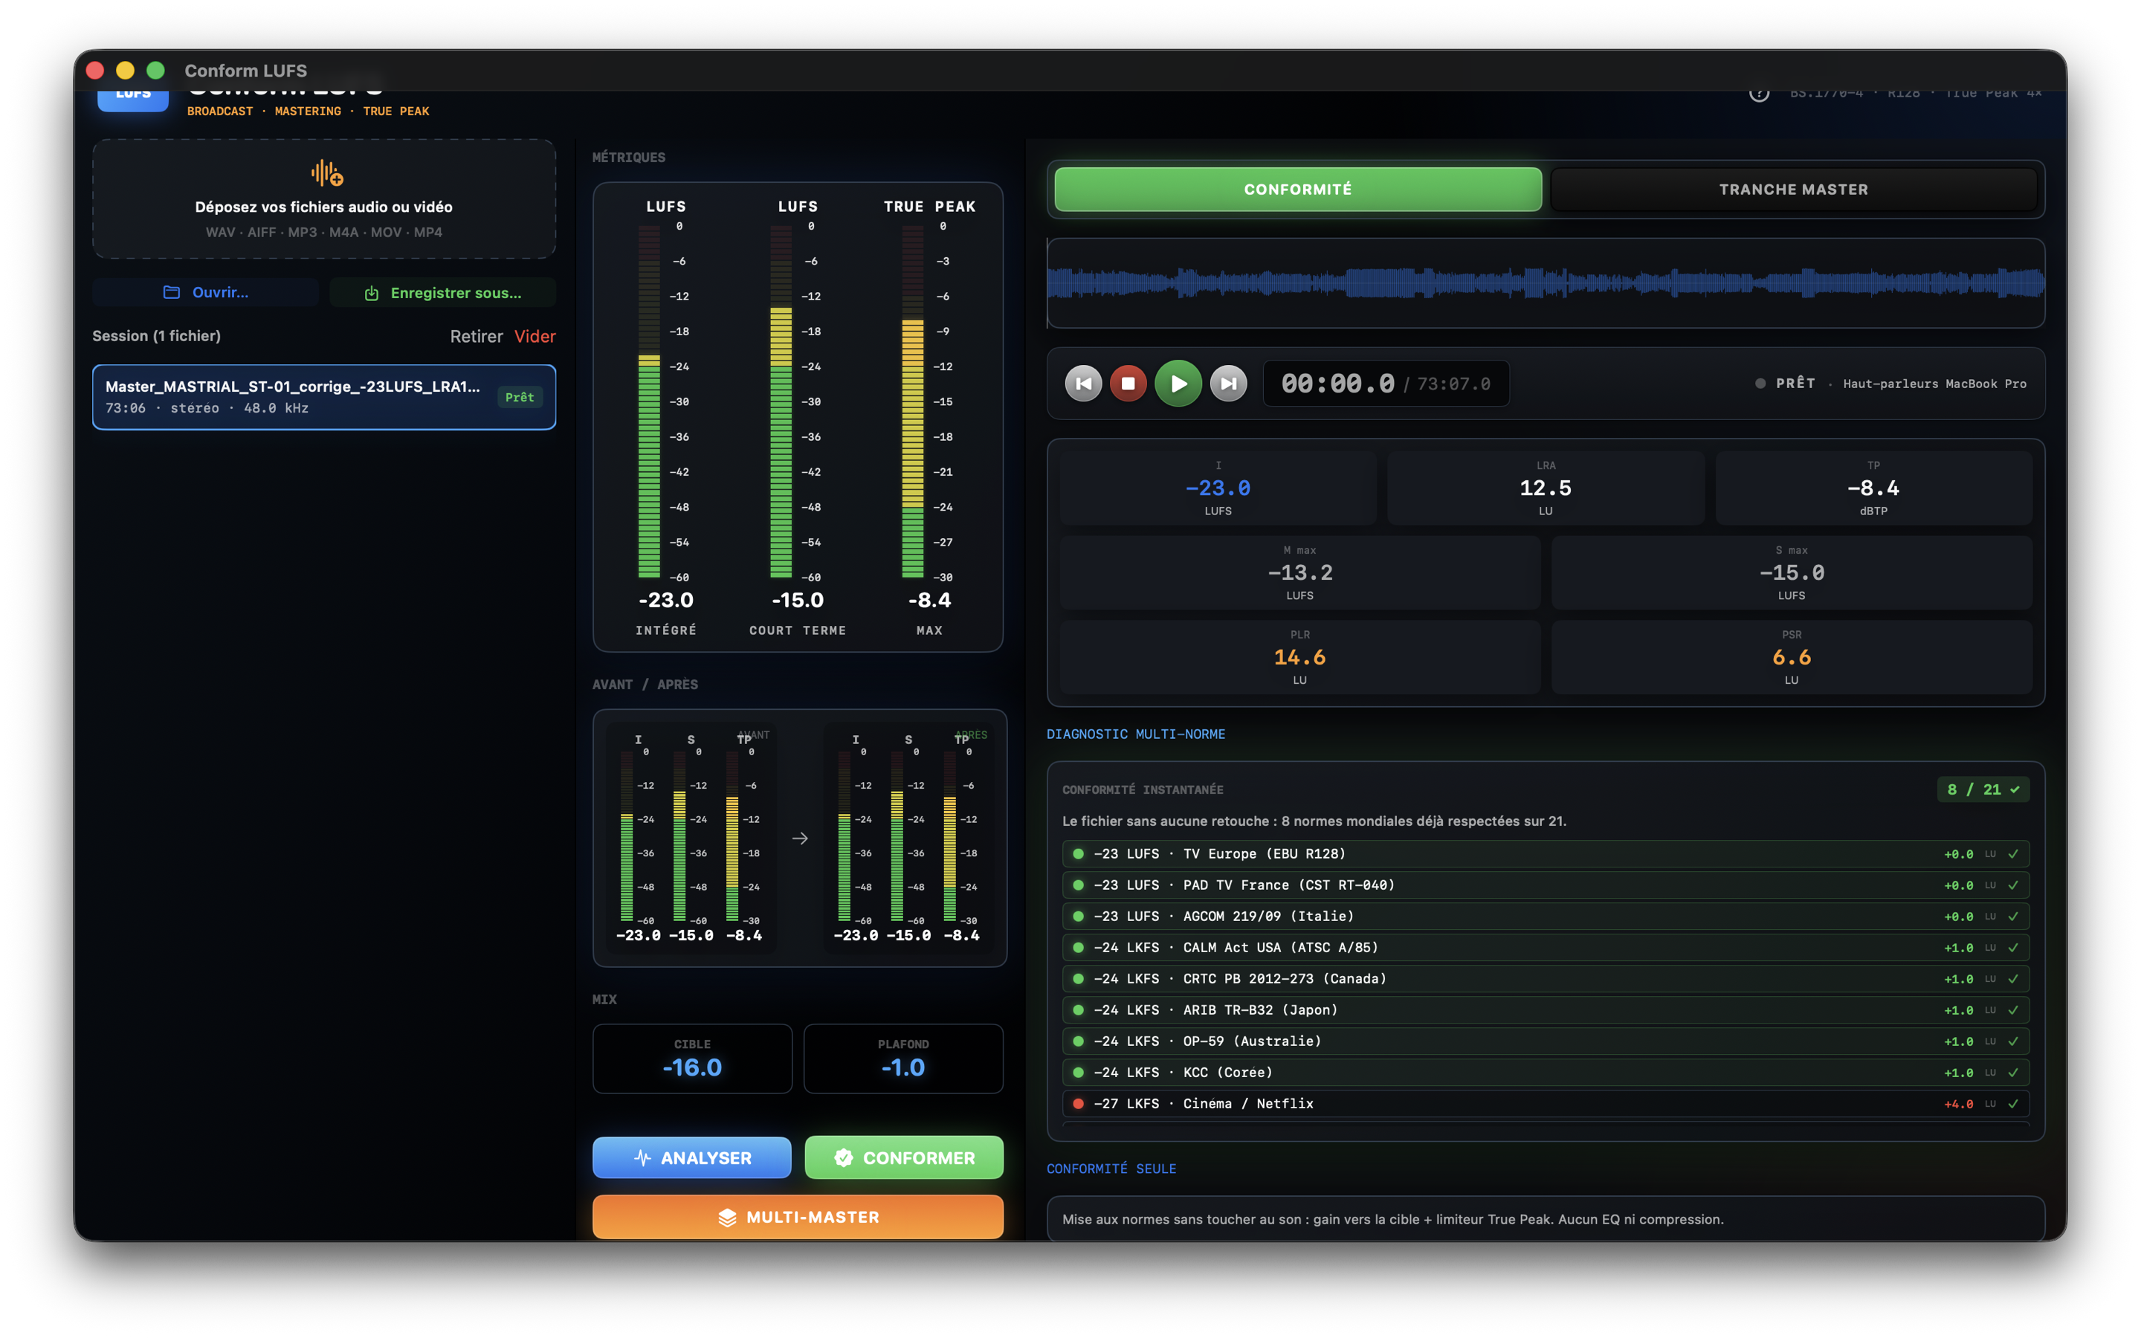Click the MULTI-MASTER button
2141x1338 pixels.
click(797, 1217)
